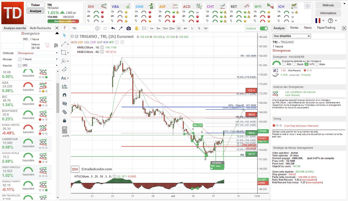
Task: Hide drawings with the crossed-eye icon
Action: pyautogui.click(x=64, y=103)
